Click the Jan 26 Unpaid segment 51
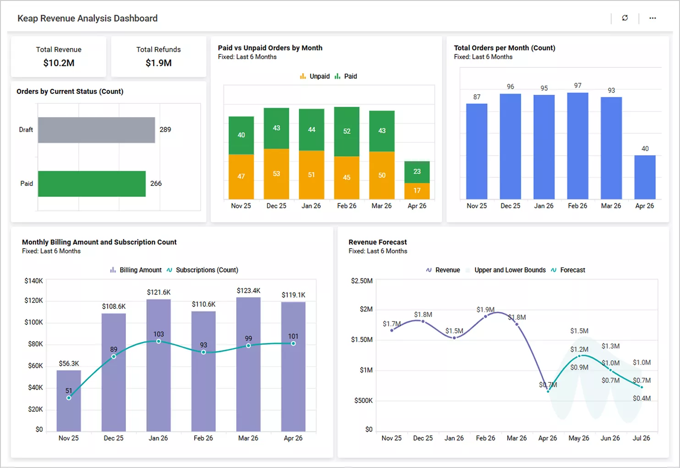Viewport: 680px width, 468px height. (x=312, y=174)
